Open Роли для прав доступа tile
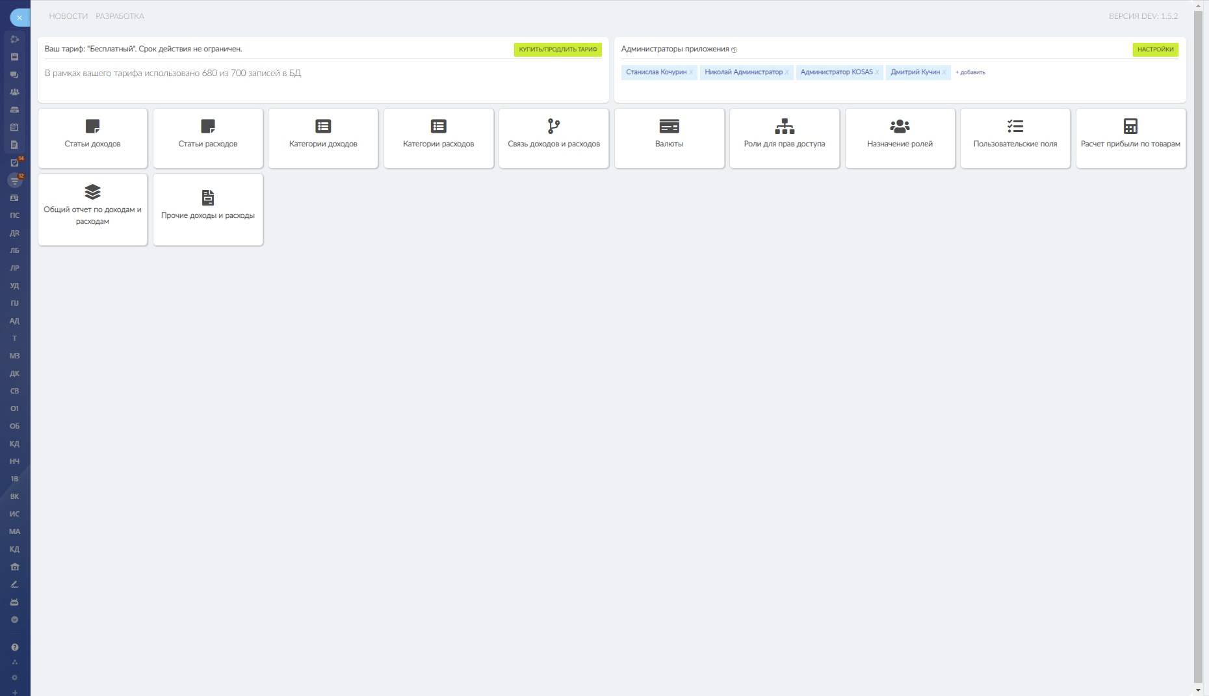 pos(785,138)
